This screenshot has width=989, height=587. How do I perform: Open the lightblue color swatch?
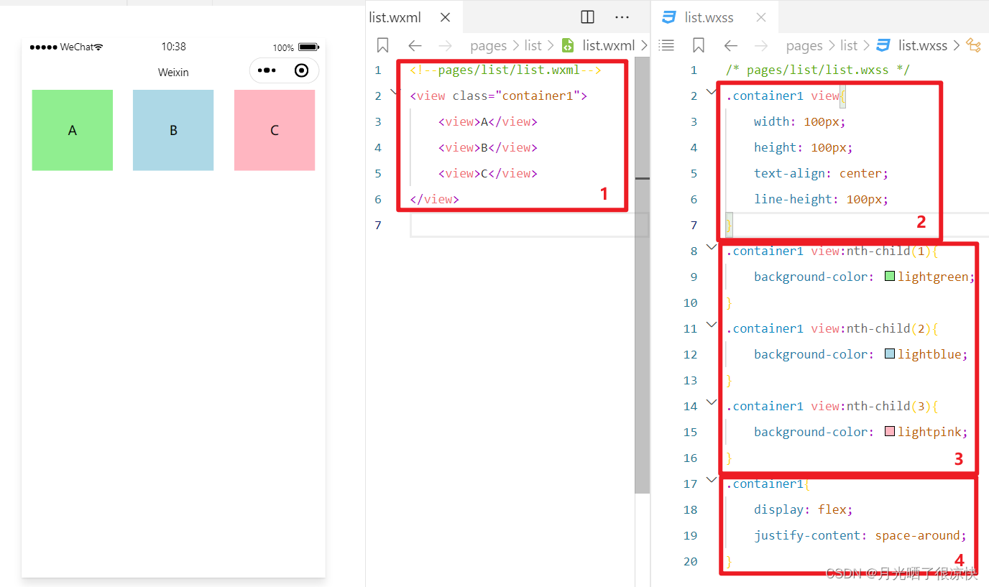(889, 353)
